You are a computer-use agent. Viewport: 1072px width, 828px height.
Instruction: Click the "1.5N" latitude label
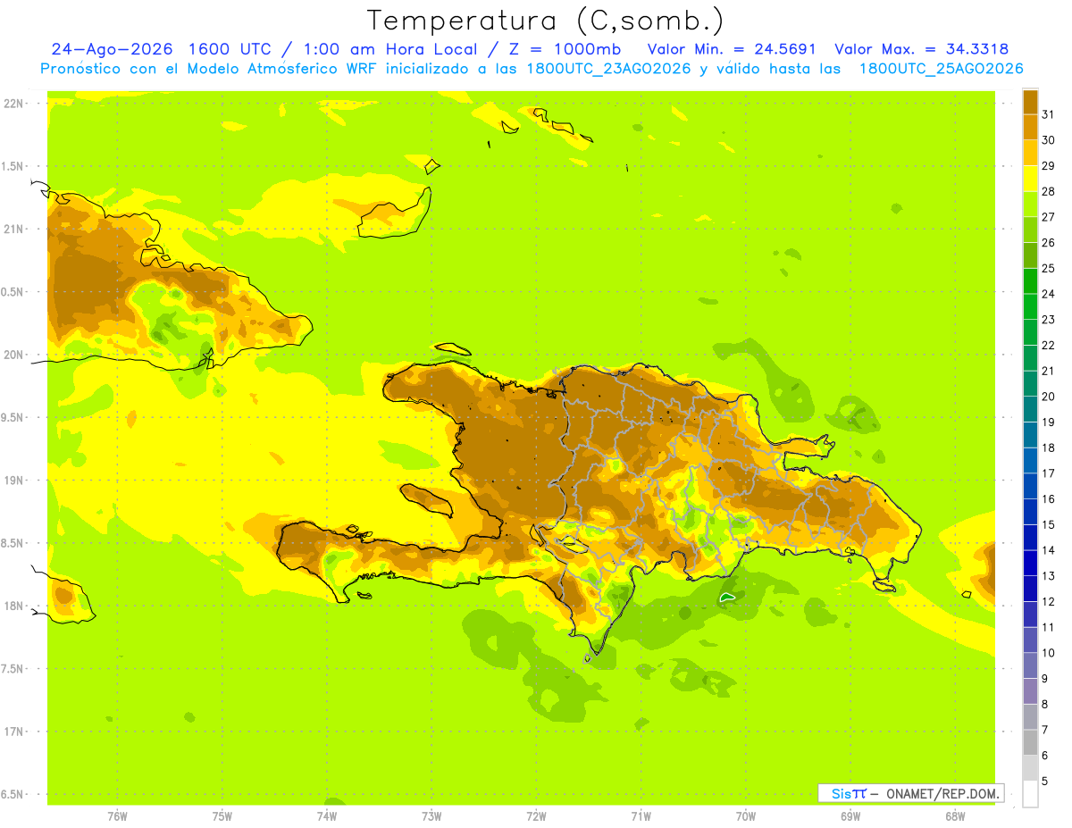point(13,166)
